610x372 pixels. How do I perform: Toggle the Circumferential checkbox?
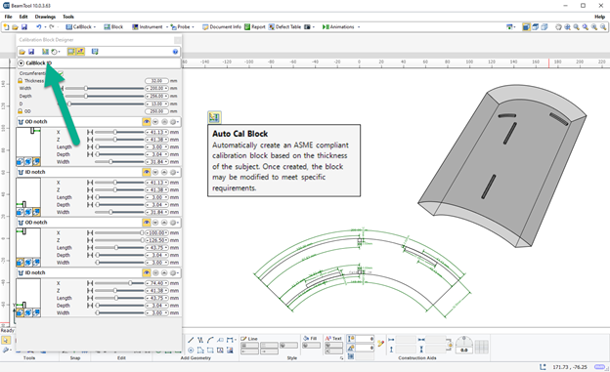point(61,73)
